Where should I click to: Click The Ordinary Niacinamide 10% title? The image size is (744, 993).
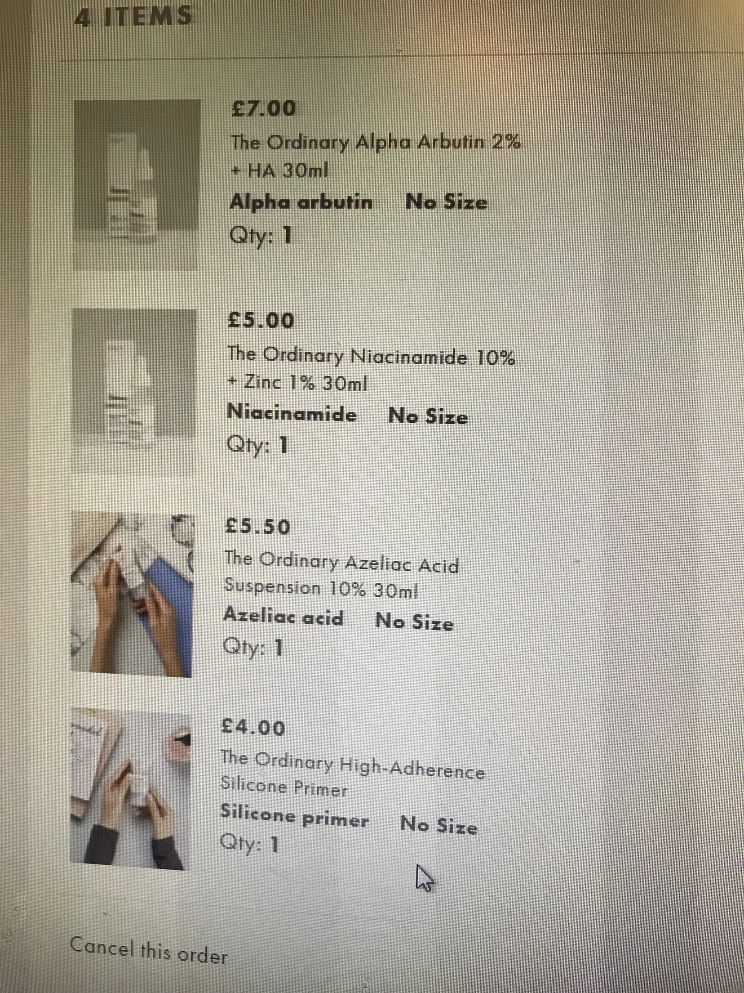[x=371, y=369]
